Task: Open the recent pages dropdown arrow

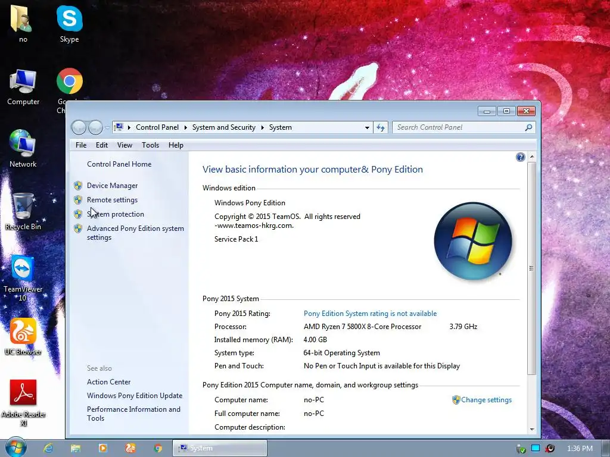Action: (107, 127)
